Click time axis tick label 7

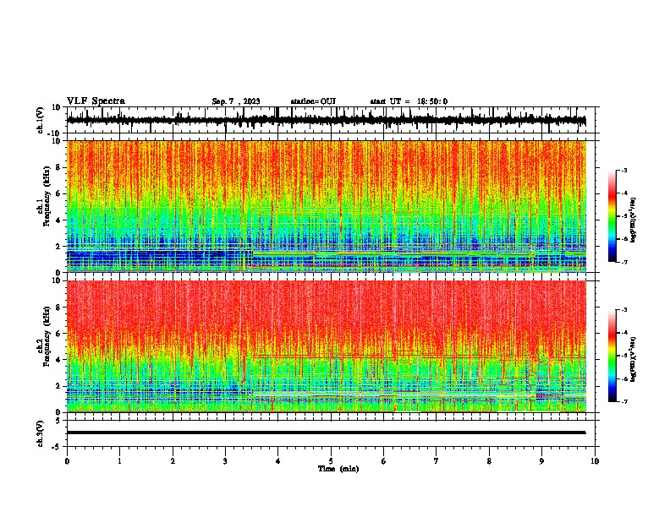[x=437, y=461]
